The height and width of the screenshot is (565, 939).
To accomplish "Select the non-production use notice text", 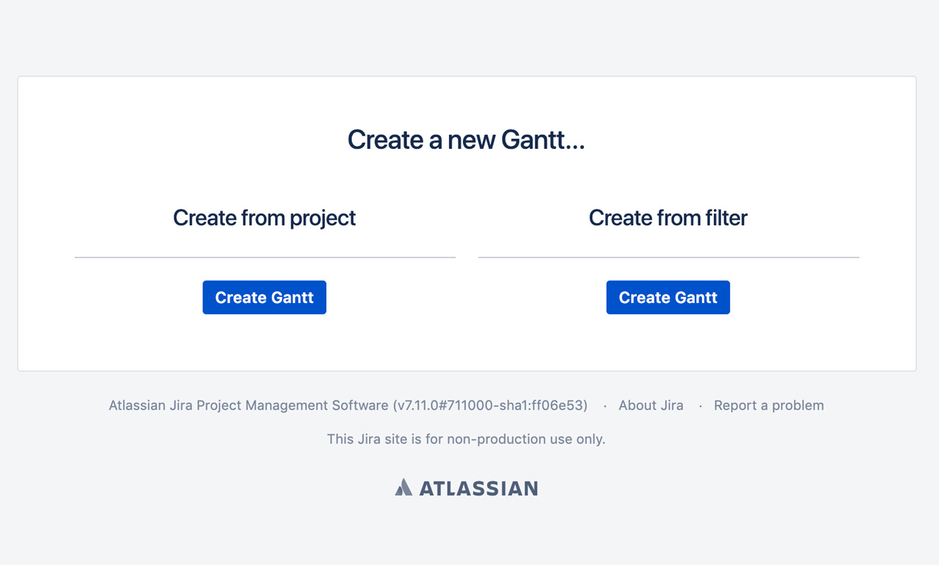I will click(467, 439).
